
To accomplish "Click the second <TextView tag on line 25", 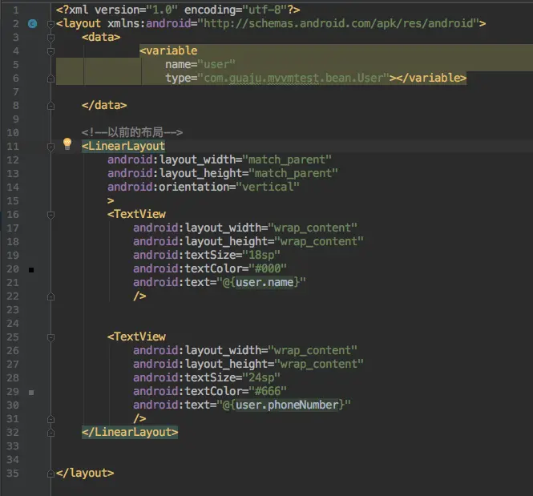I will tap(136, 337).
